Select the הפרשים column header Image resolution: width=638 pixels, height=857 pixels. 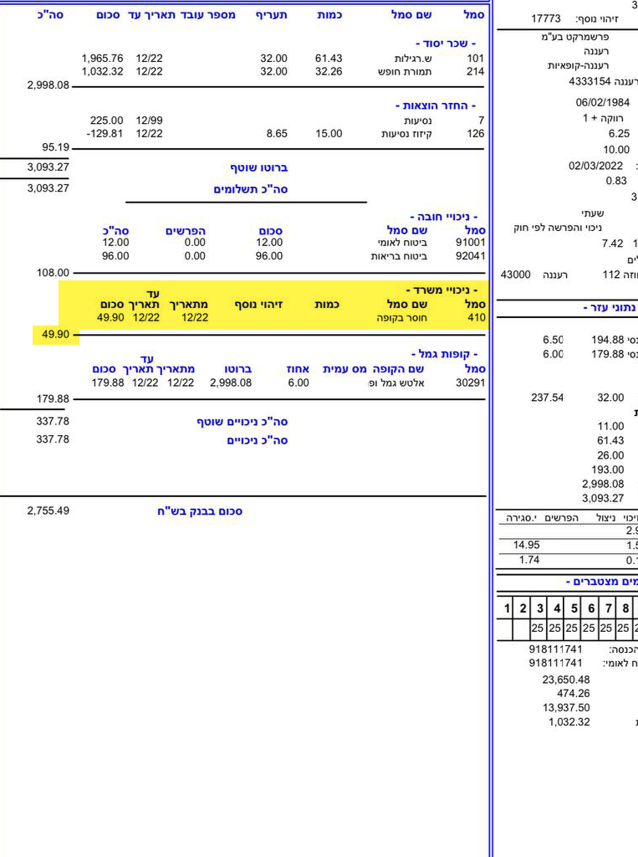[x=186, y=231]
